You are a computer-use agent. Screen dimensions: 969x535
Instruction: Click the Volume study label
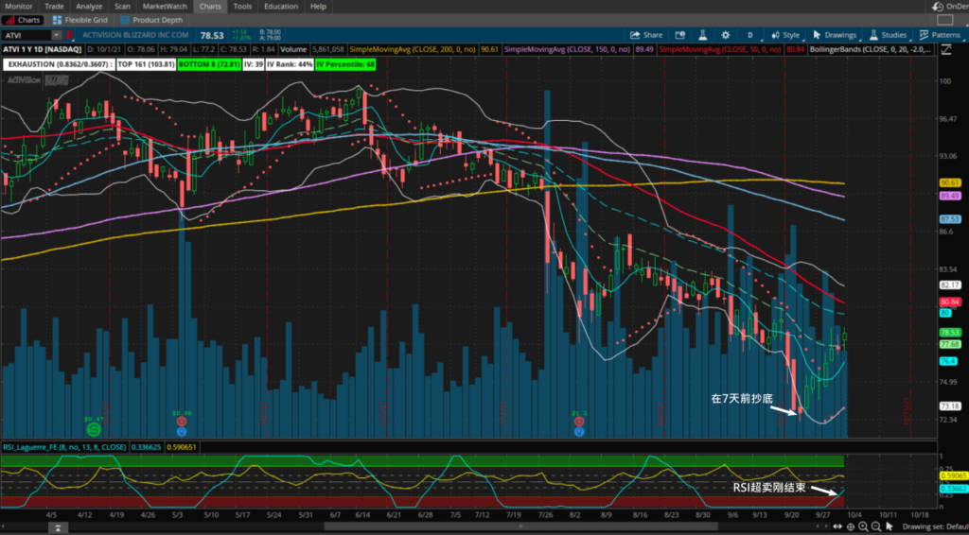(293, 49)
